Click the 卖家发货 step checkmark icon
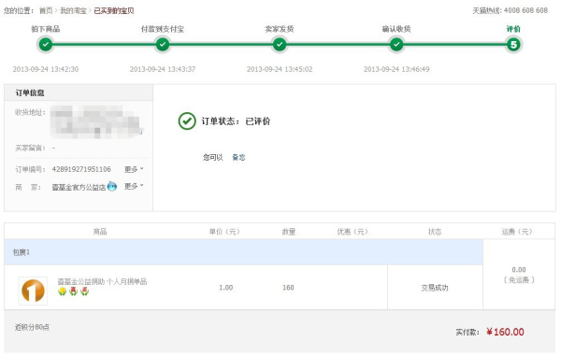Screen dimensions: 561x356 (280, 45)
